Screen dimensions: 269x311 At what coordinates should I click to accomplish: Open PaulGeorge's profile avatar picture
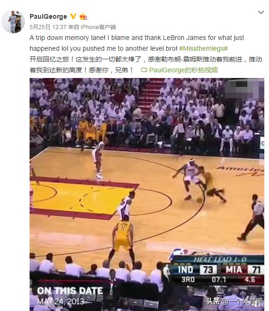pos(13,22)
